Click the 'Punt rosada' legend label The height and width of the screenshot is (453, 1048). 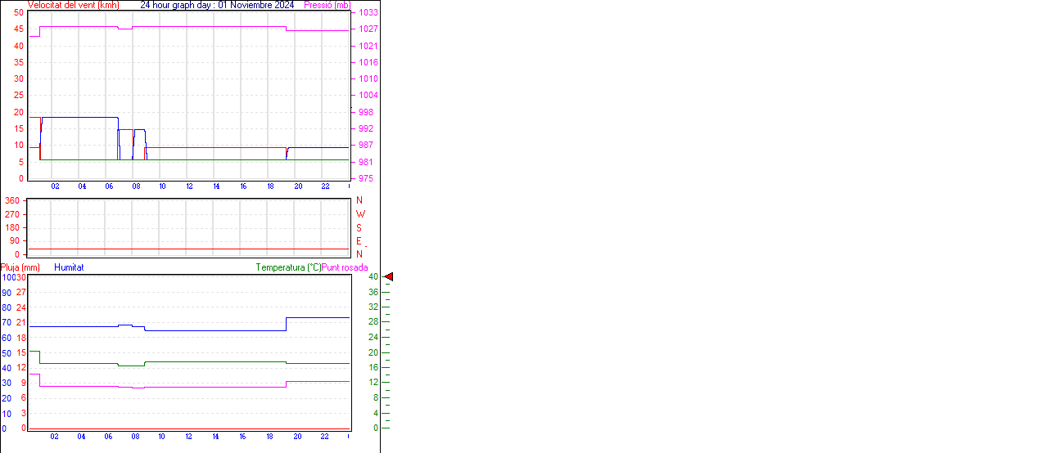click(x=345, y=267)
